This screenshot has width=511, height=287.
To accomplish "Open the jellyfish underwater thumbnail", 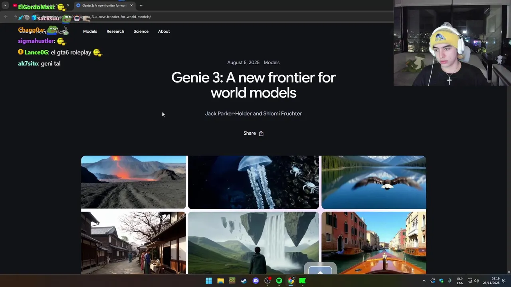I will [x=254, y=182].
